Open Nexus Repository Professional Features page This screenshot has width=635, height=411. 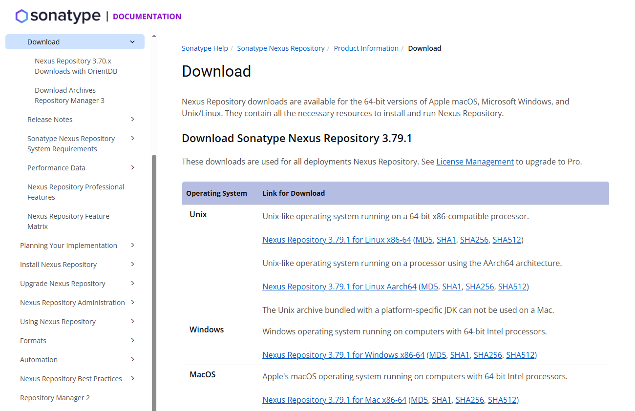coord(76,192)
